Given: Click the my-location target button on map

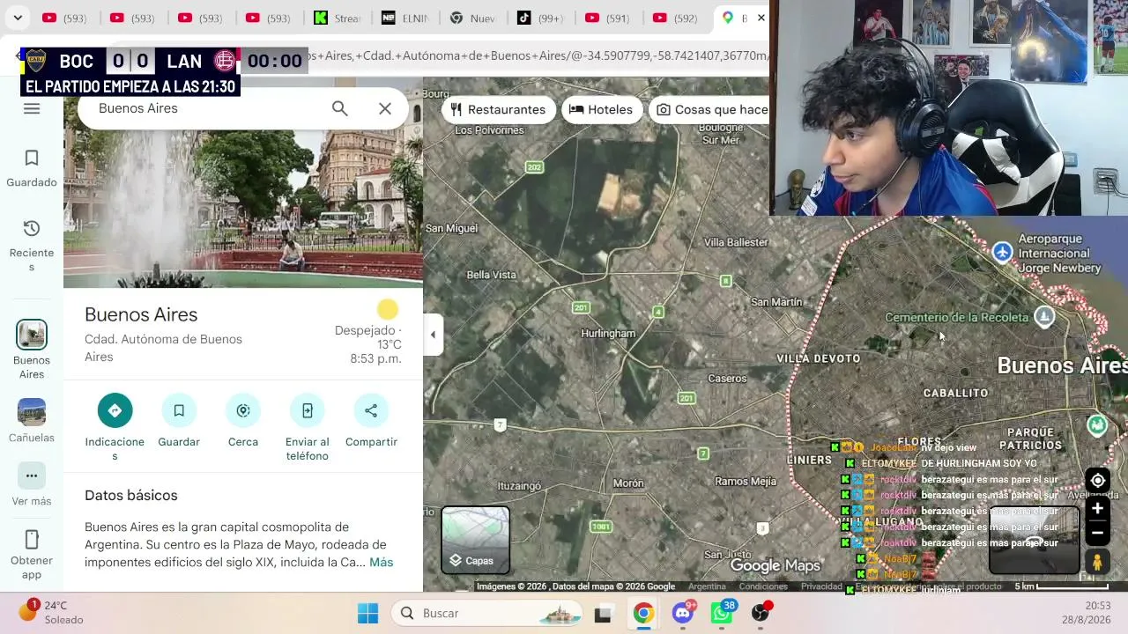Looking at the screenshot, I should pyautogui.click(x=1097, y=480).
